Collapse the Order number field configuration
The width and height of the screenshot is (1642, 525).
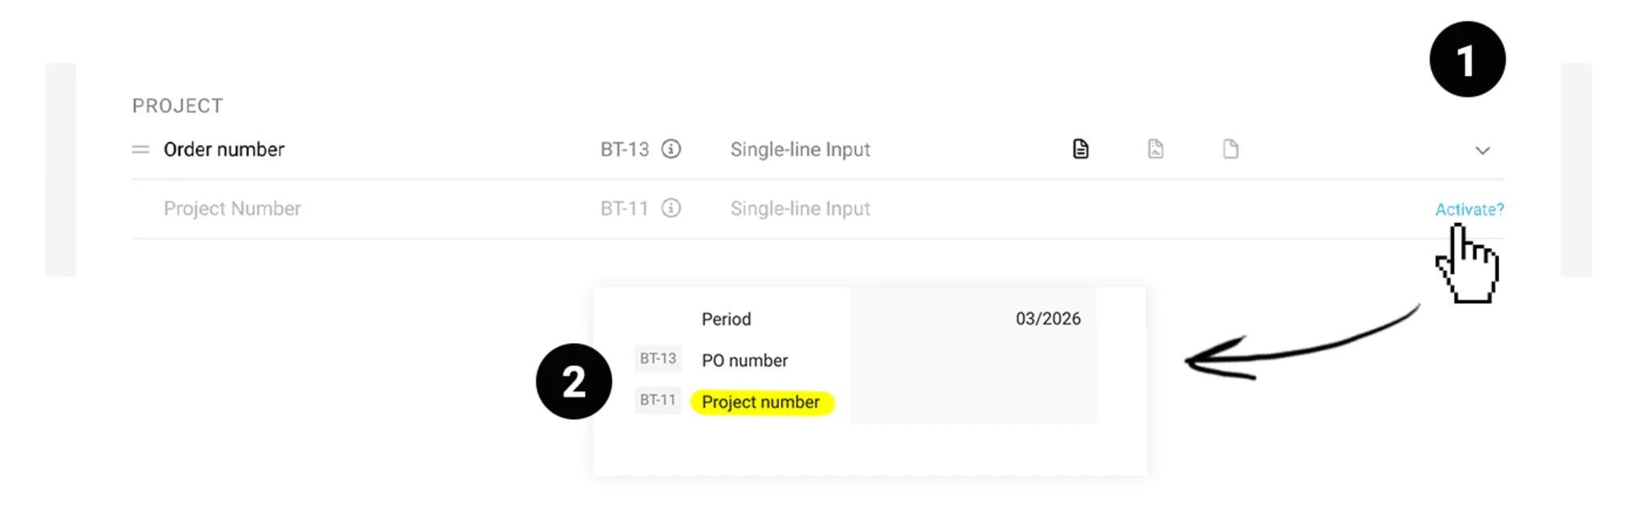(1483, 150)
